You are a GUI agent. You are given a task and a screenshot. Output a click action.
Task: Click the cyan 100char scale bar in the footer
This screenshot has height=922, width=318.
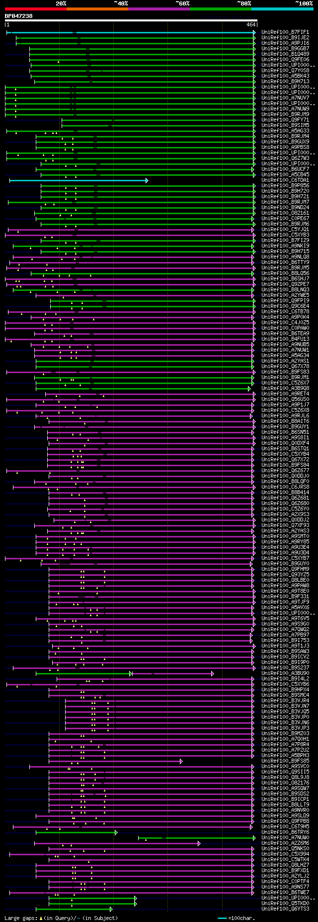[x=222, y=918]
